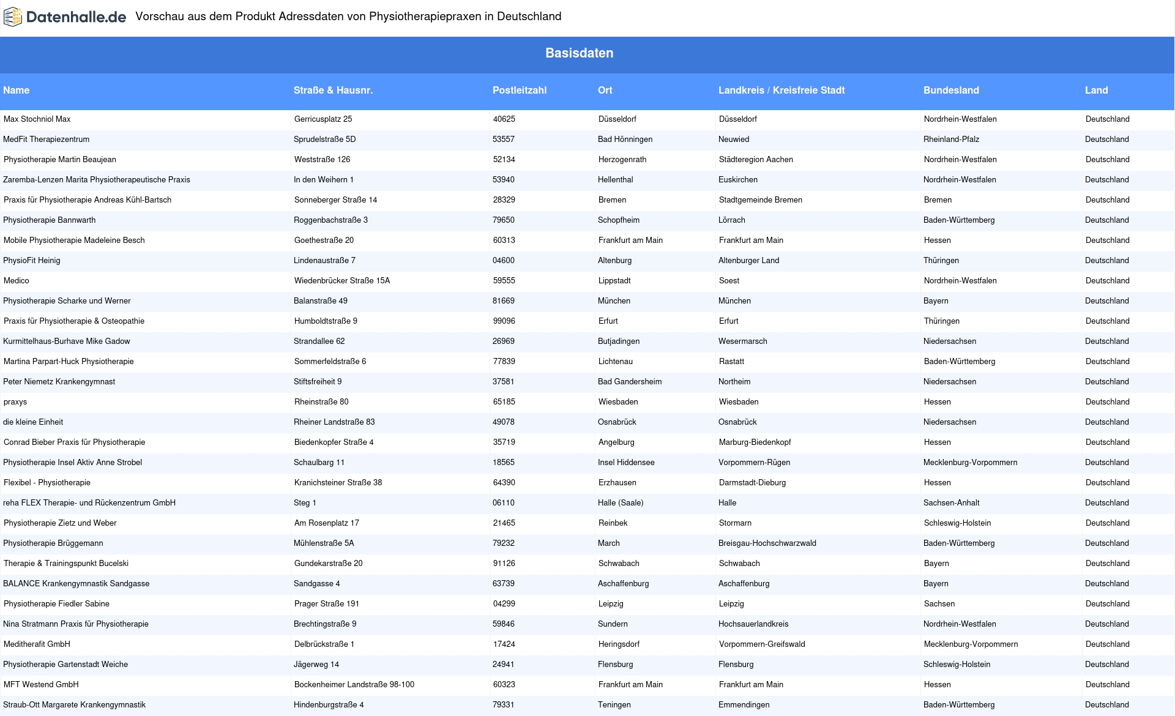Click the Basisdaten section header

(579, 53)
